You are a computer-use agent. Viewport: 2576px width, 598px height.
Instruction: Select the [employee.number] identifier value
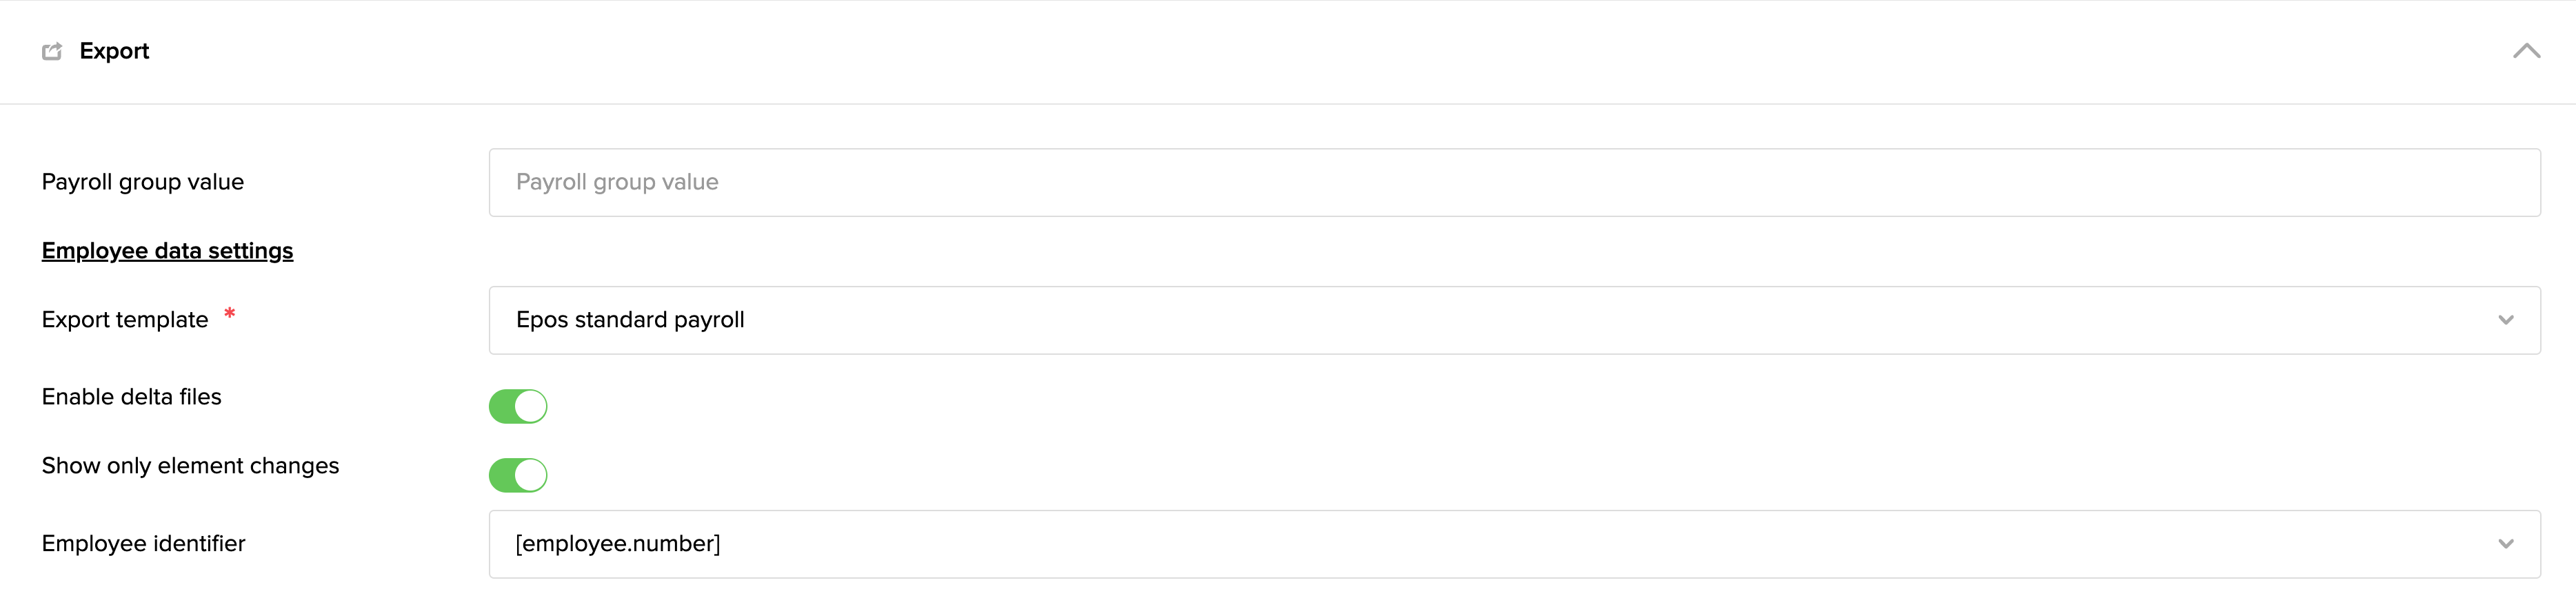click(x=617, y=544)
